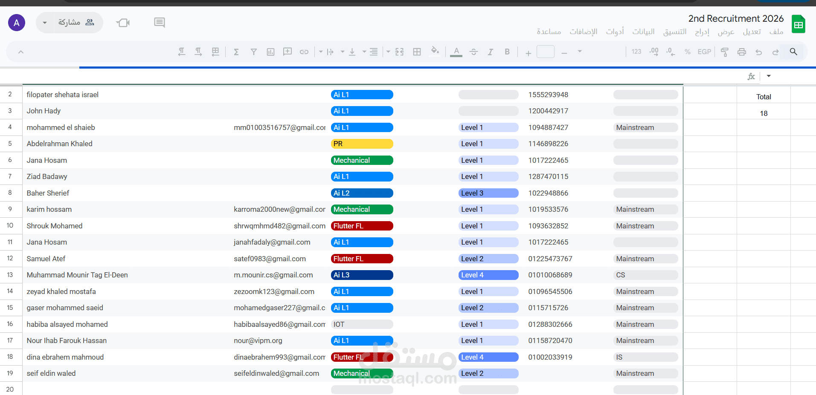The height and width of the screenshot is (395, 816).
Task: Select the paint format roller tool
Action: [724, 52]
